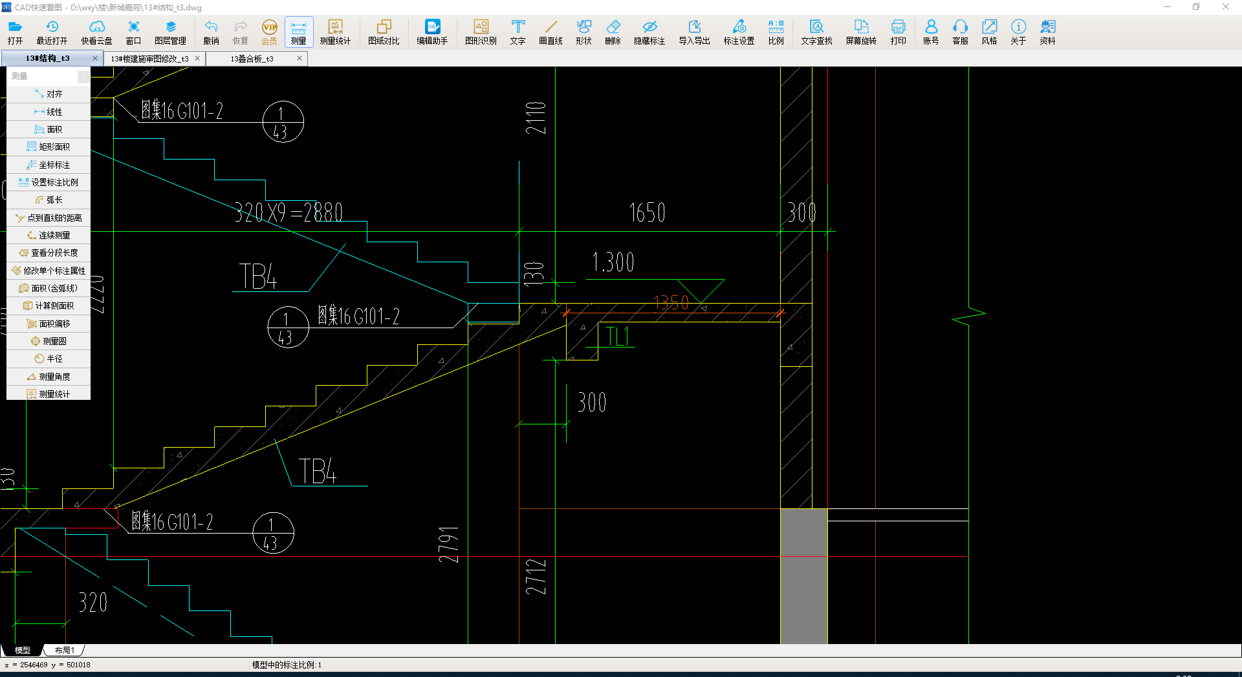The width and height of the screenshot is (1242, 677).
Task: Open the VIP 会员 membership icon
Action: tap(269, 32)
